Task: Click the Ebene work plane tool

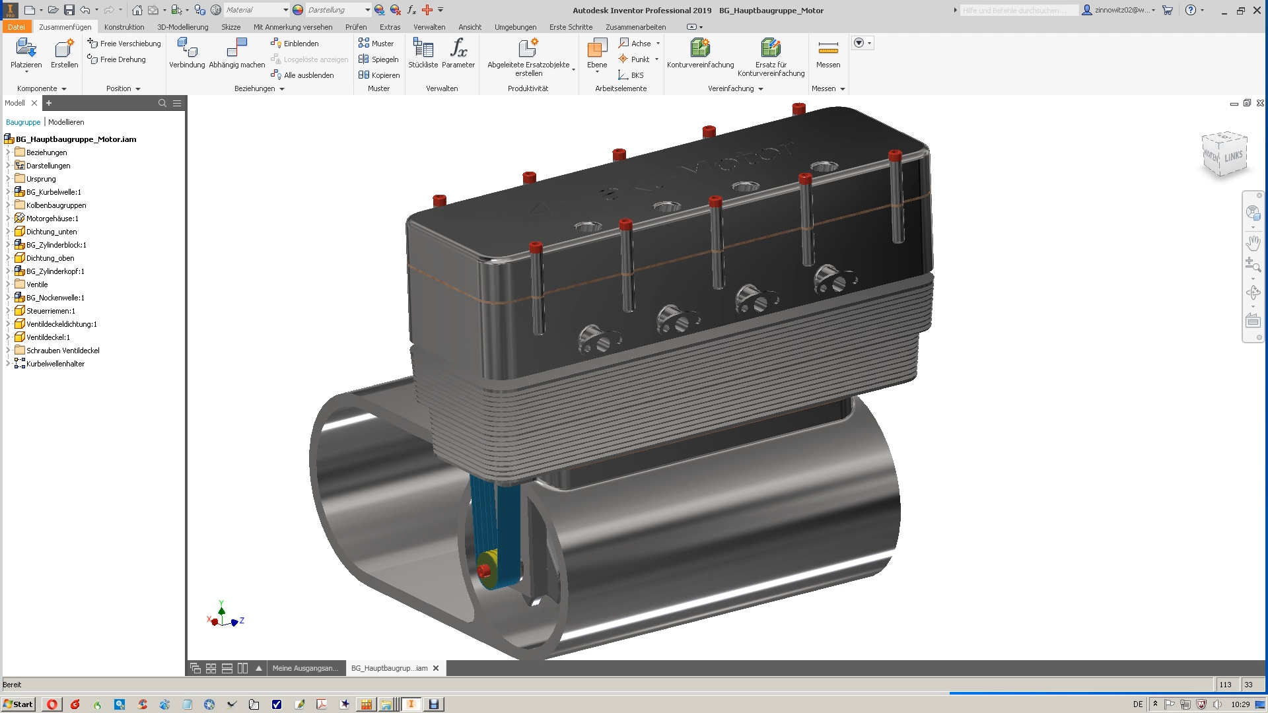Action: pyautogui.click(x=597, y=48)
